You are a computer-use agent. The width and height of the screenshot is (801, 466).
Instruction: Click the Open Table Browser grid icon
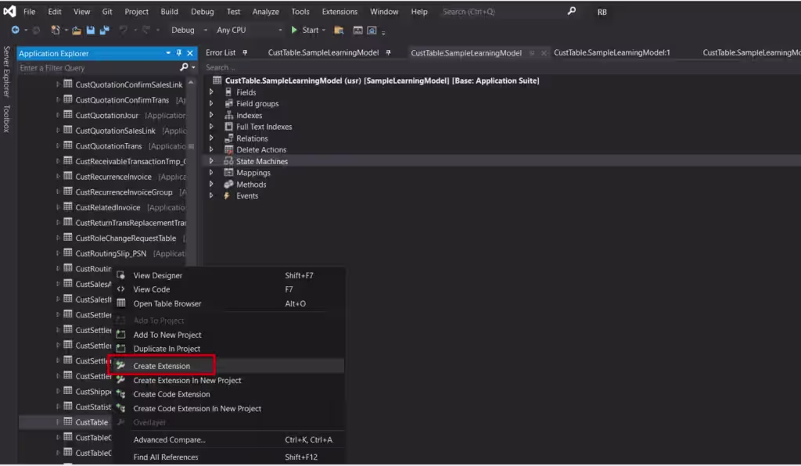click(121, 303)
